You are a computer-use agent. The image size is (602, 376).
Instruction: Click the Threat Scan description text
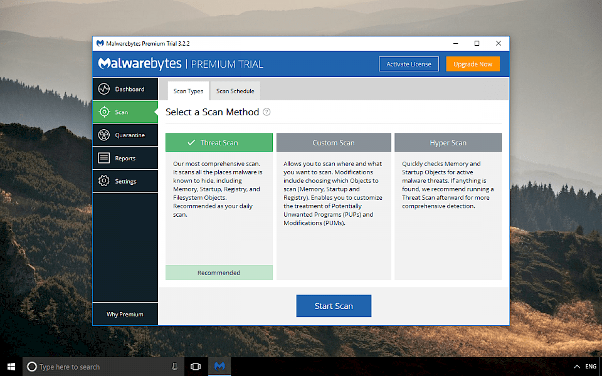click(x=218, y=189)
